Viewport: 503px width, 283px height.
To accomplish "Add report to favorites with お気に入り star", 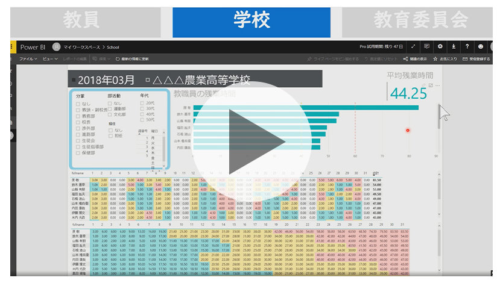I will click(435, 59).
